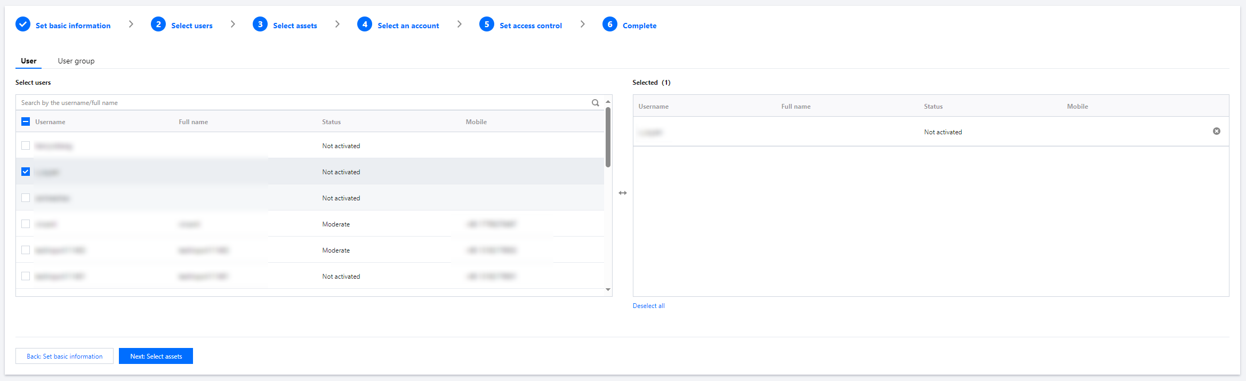Click the search magnifier icon
The height and width of the screenshot is (381, 1246).
[595, 103]
